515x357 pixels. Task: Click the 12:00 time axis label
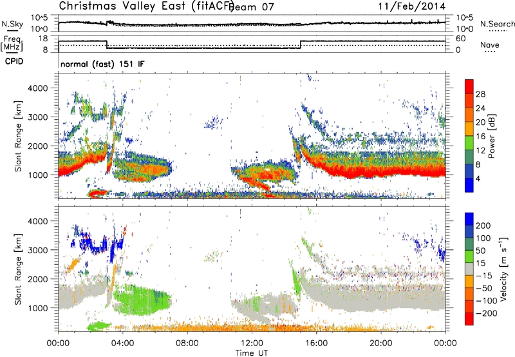(x=252, y=343)
